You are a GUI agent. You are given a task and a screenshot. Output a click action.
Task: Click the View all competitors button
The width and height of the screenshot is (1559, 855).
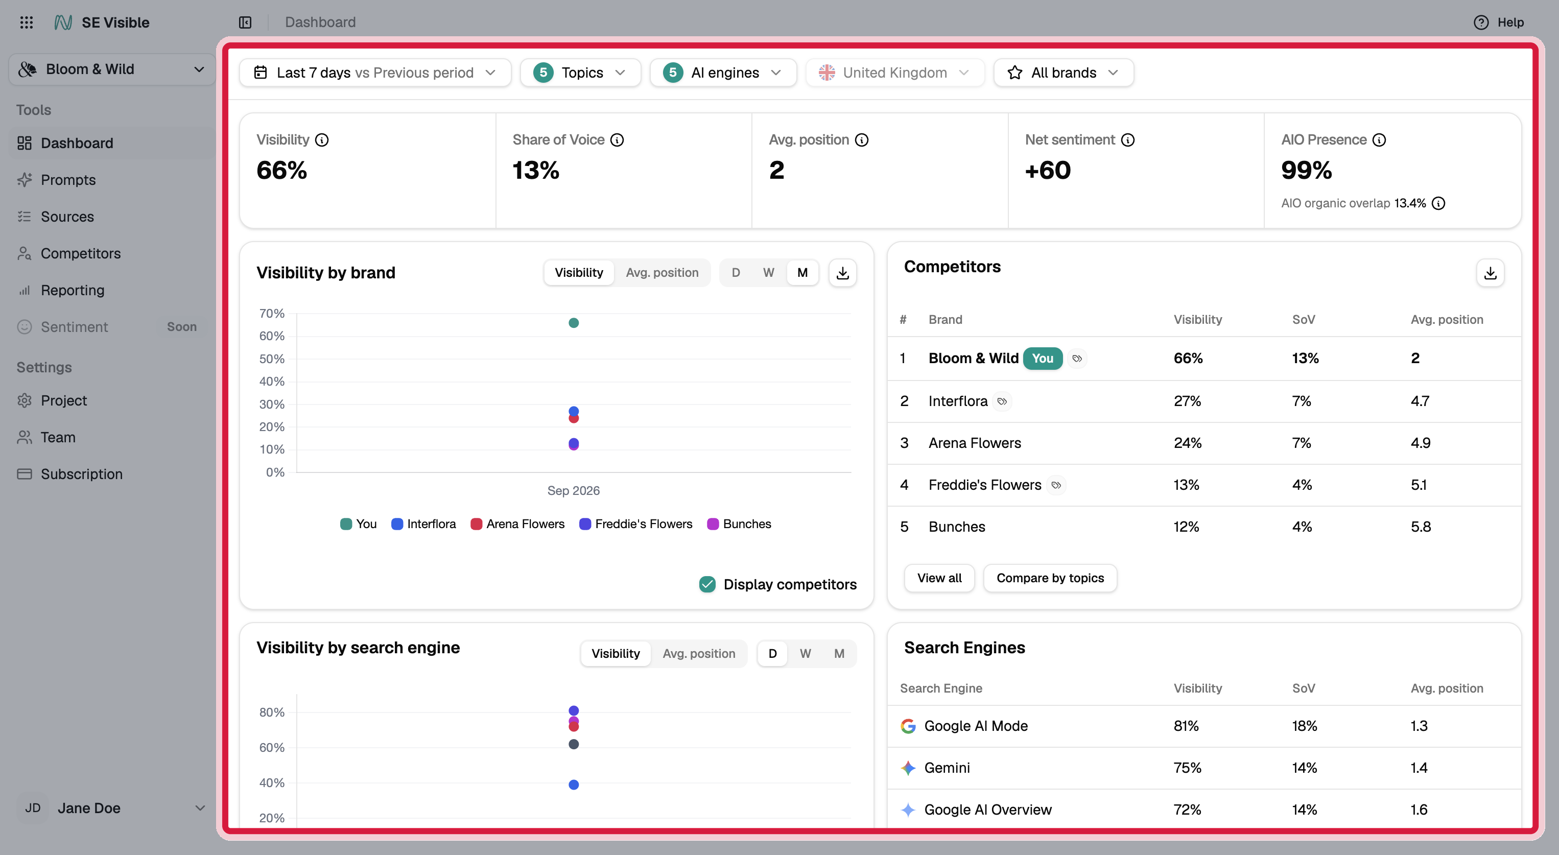(x=939, y=579)
